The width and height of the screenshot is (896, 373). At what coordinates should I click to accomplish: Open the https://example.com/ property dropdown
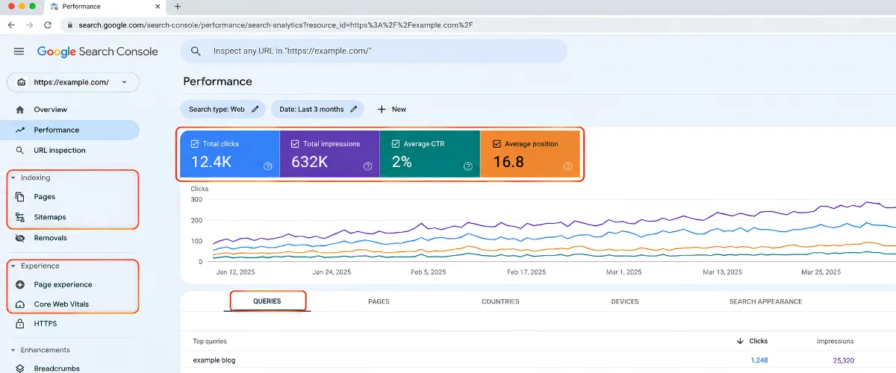point(72,82)
